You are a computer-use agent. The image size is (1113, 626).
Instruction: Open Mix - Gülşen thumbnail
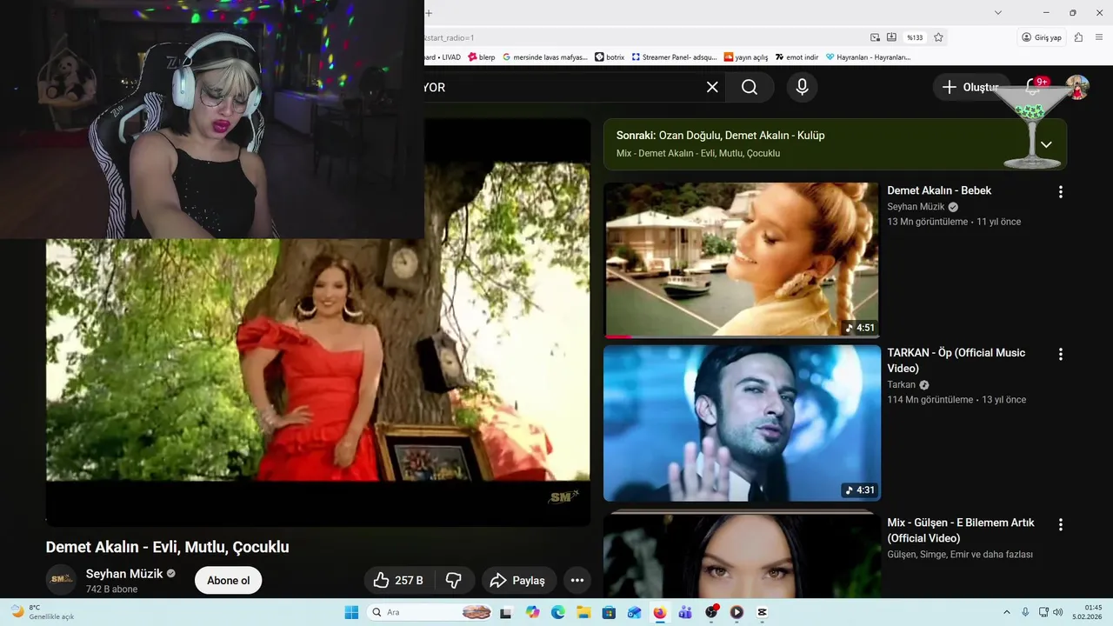[742, 555]
